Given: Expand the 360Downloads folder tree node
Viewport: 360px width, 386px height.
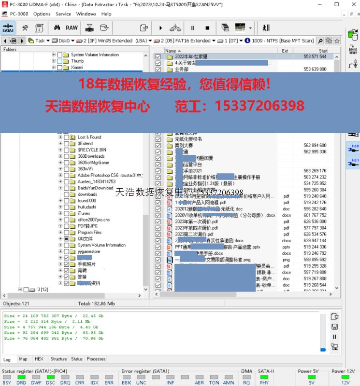Looking at the screenshot, I should click(x=60, y=156).
